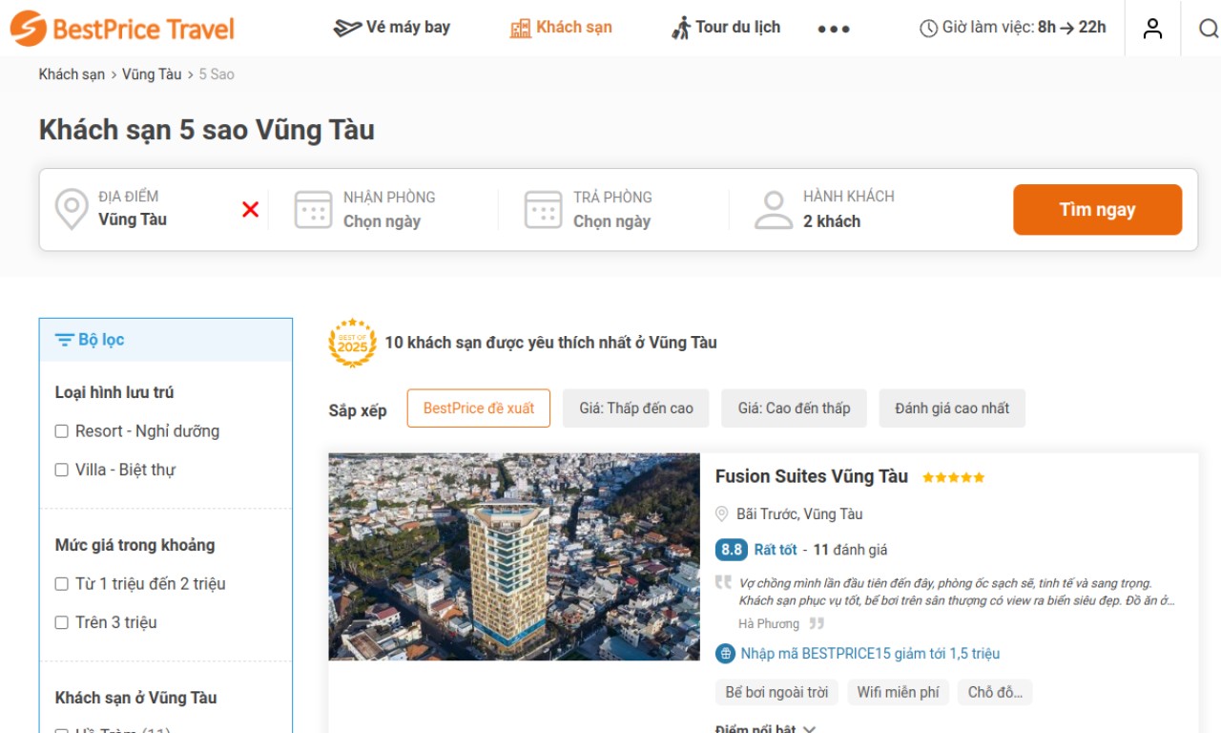Click the guest person icon in Hành khách
This screenshot has width=1221, height=733.
(774, 209)
